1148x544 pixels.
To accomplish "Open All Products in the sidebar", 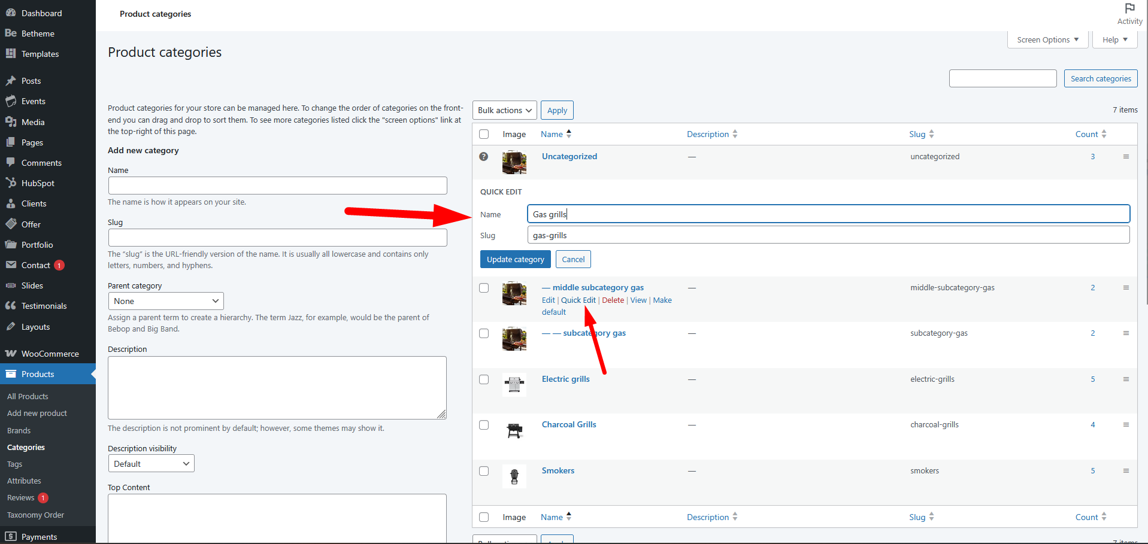I will (28, 397).
